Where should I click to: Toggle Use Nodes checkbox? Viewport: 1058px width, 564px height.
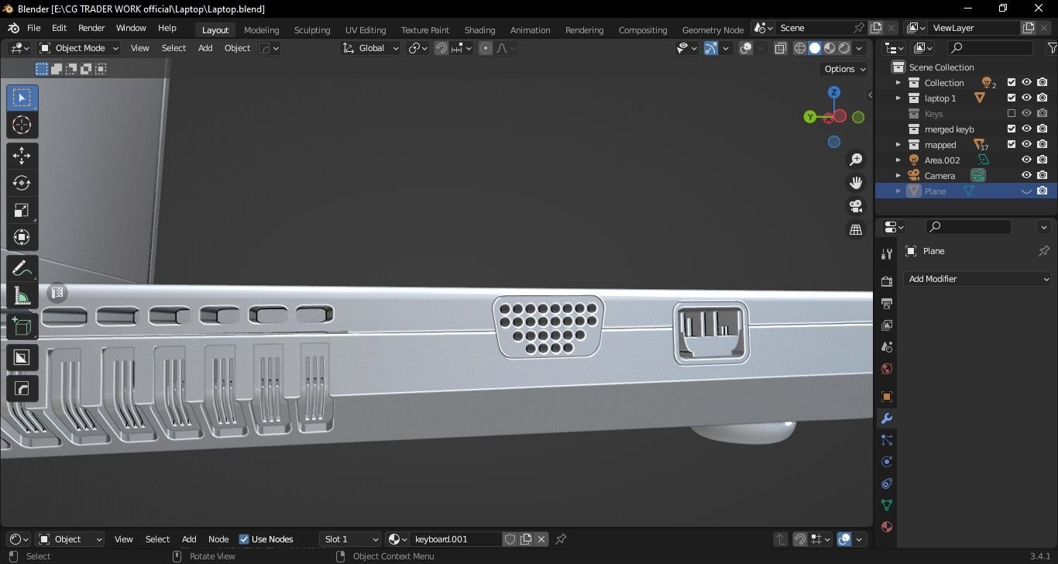244,539
